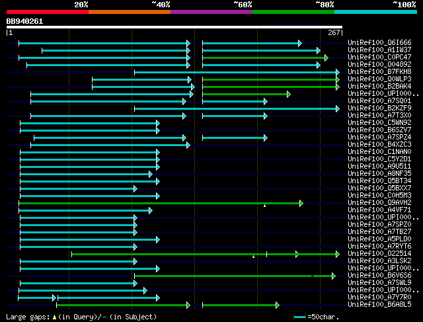This screenshot has width=423, height=322.
Task: Select the UniRef100_A7RYT6 label
Action: (379, 247)
